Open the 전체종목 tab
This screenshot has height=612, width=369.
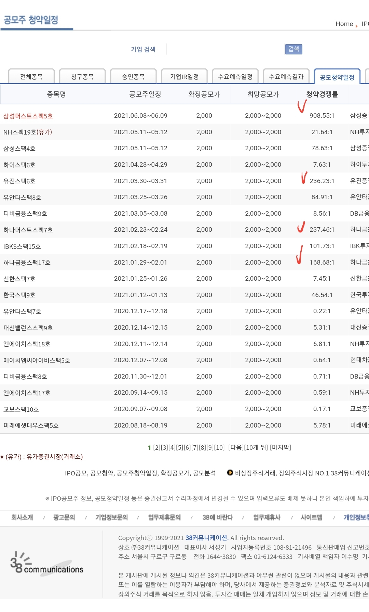click(x=31, y=77)
